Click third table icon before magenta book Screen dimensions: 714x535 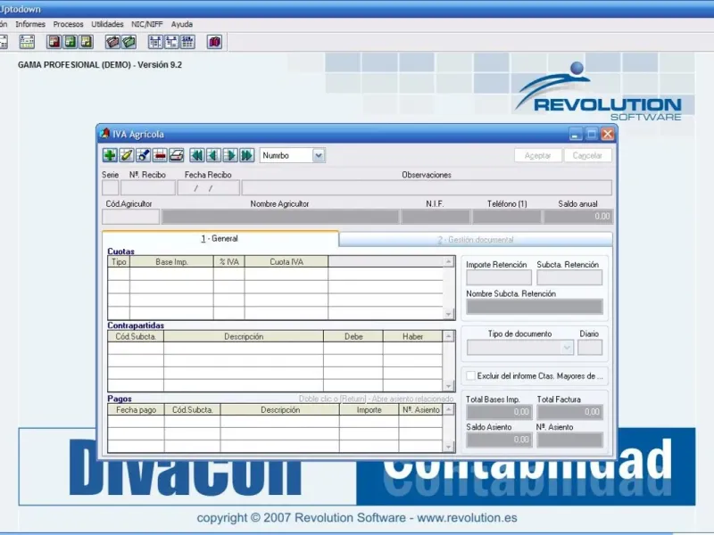pos(187,42)
